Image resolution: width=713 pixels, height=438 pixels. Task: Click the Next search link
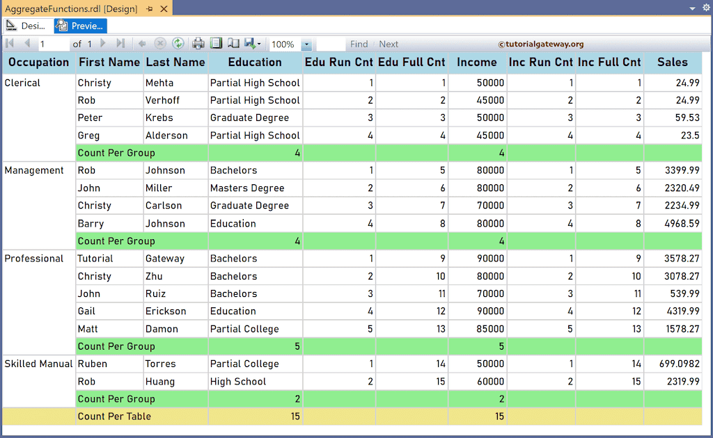(x=389, y=44)
